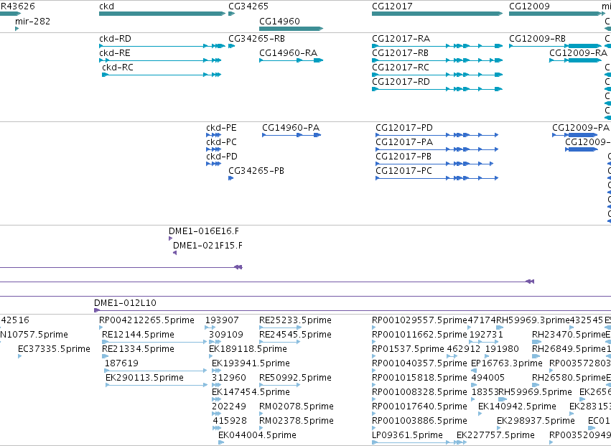
Task: Select the CG12009-RB transcript
Action: coord(555,46)
